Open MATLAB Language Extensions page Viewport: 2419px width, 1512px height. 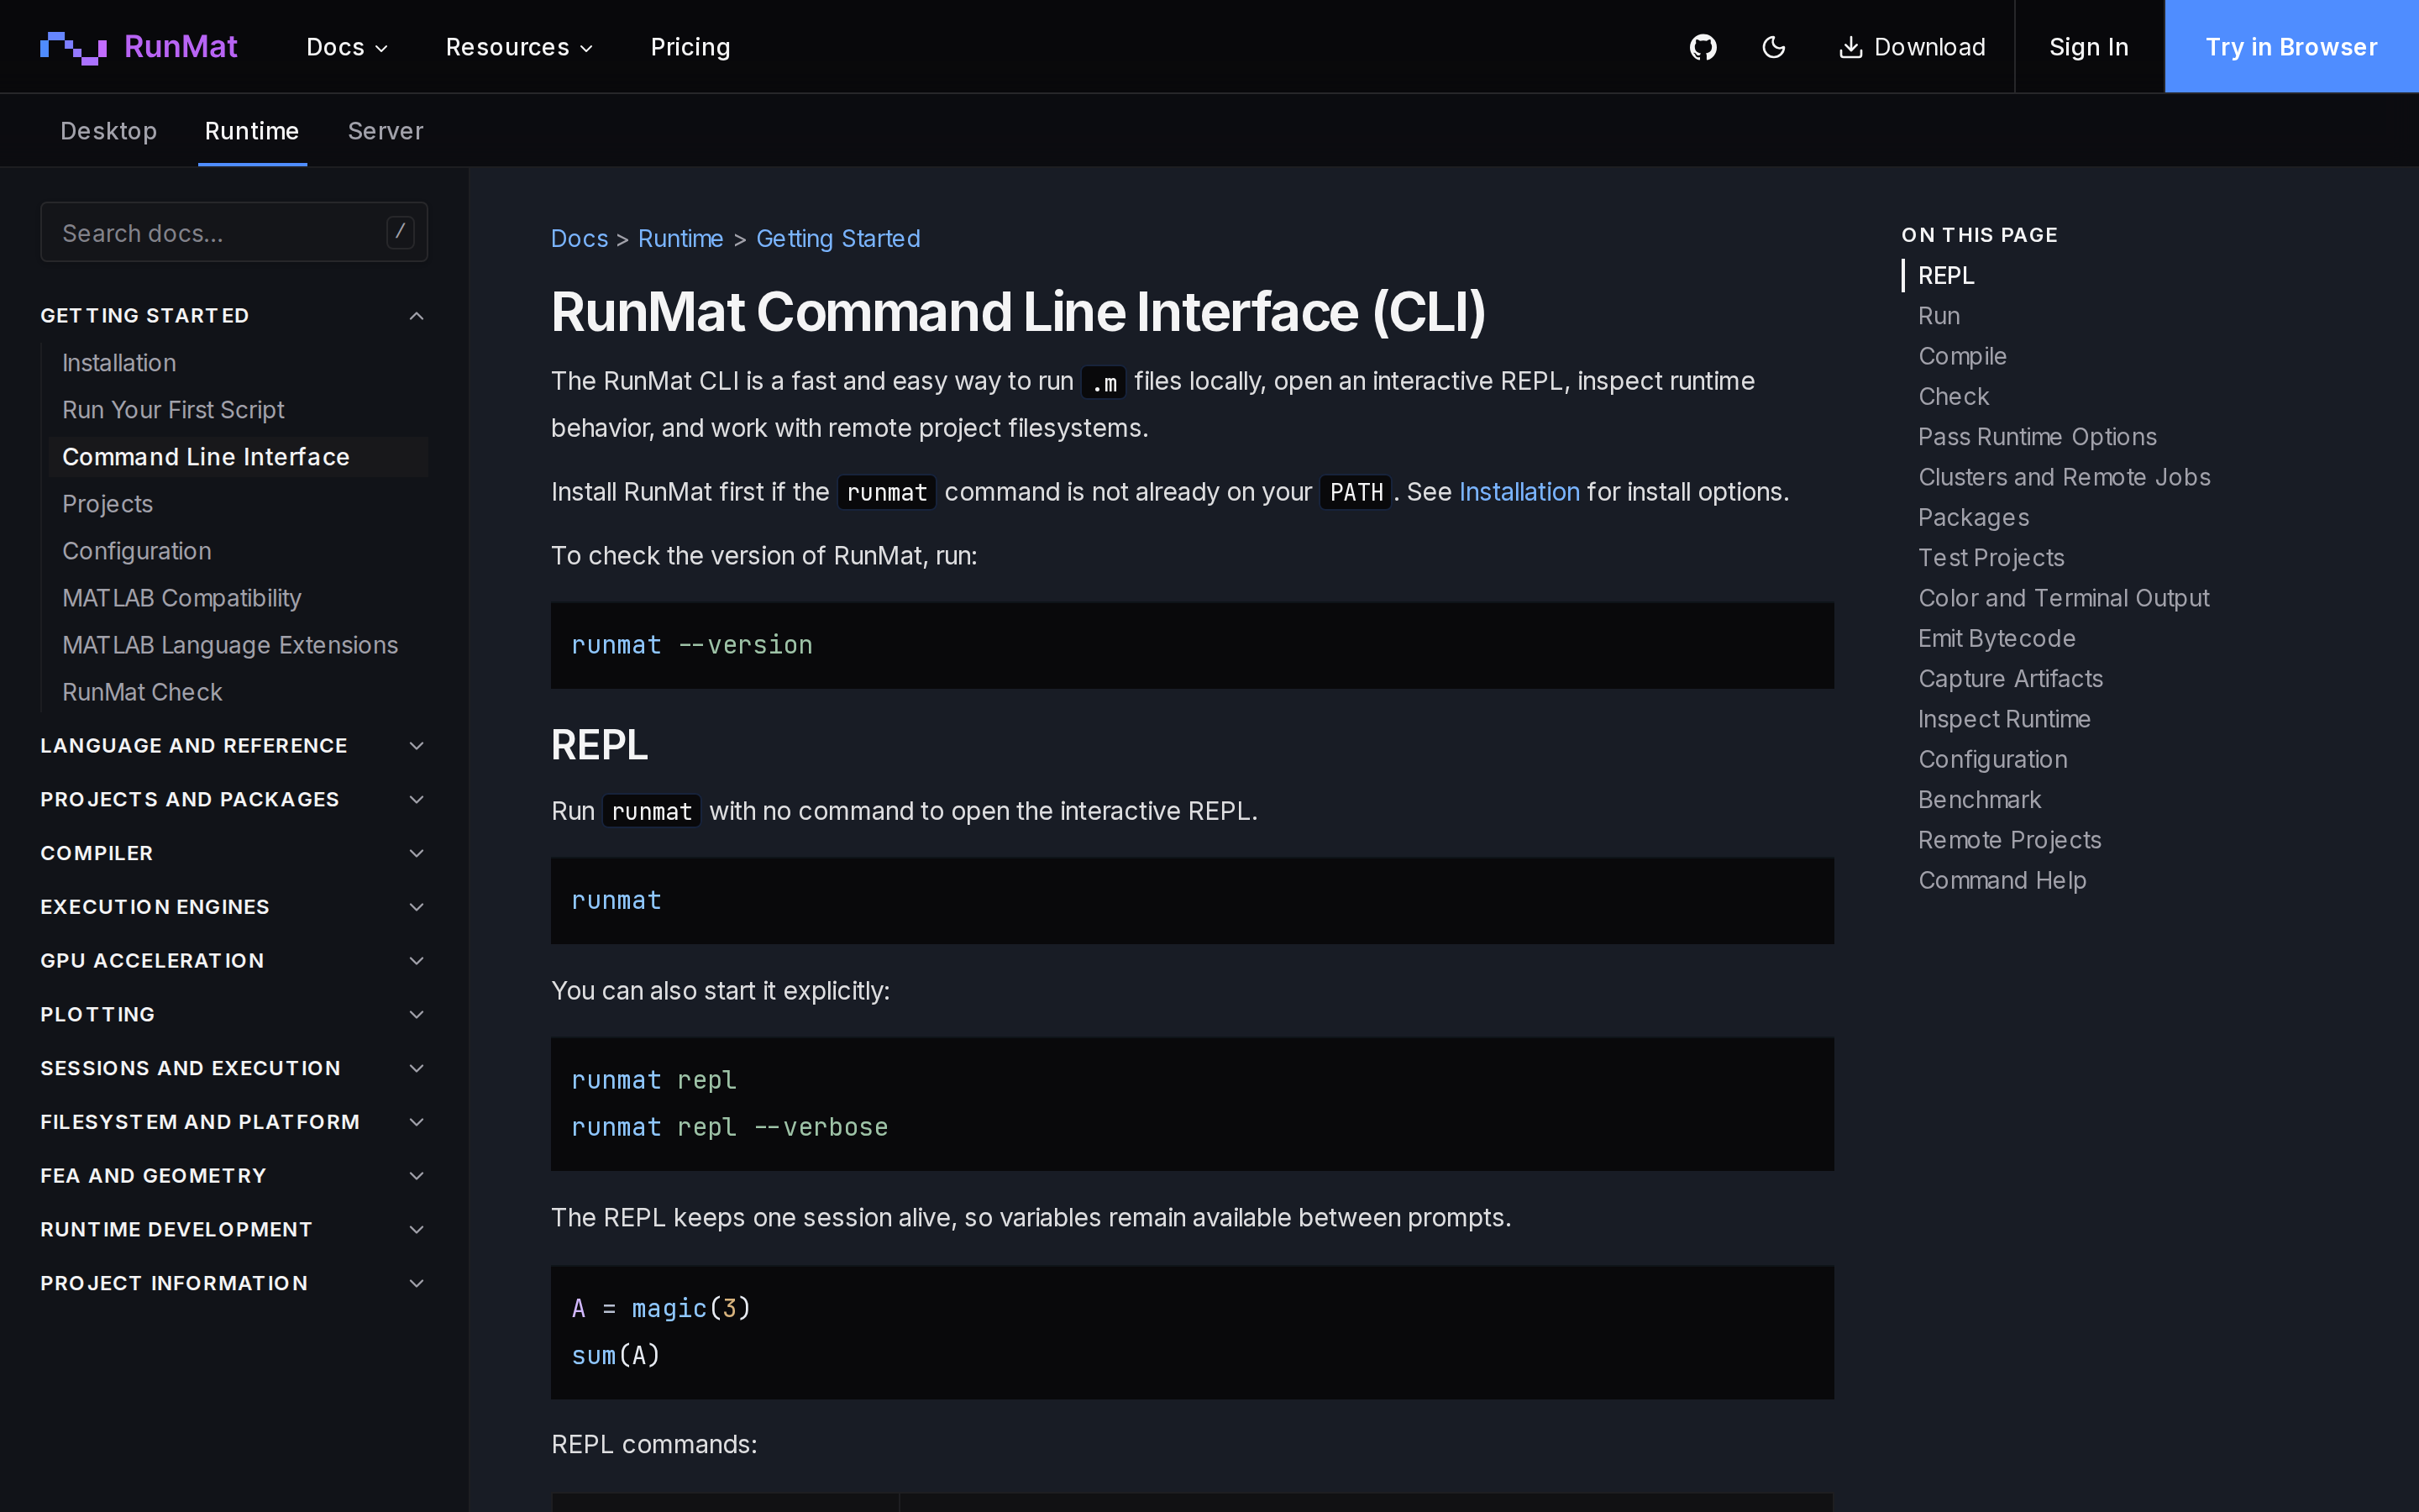pos(230,645)
